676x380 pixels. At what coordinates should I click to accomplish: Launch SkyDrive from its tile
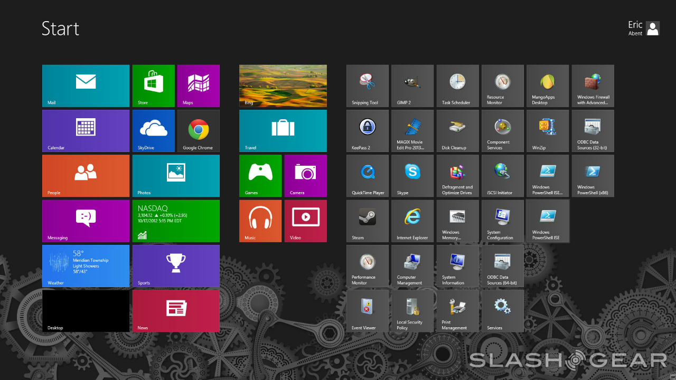pyautogui.click(x=153, y=131)
